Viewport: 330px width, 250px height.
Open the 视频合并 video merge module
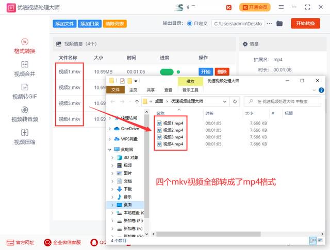tap(25, 69)
